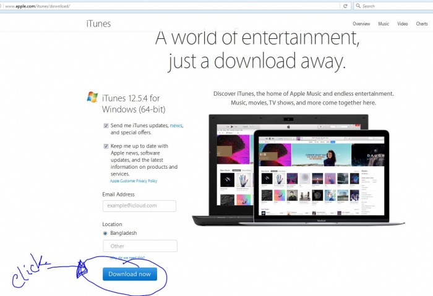
Task: Uncheck Send me iTunes updates checkbox
Action: pos(106,126)
